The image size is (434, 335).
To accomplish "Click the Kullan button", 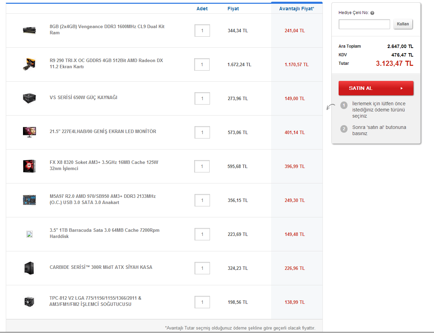I will [403, 24].
